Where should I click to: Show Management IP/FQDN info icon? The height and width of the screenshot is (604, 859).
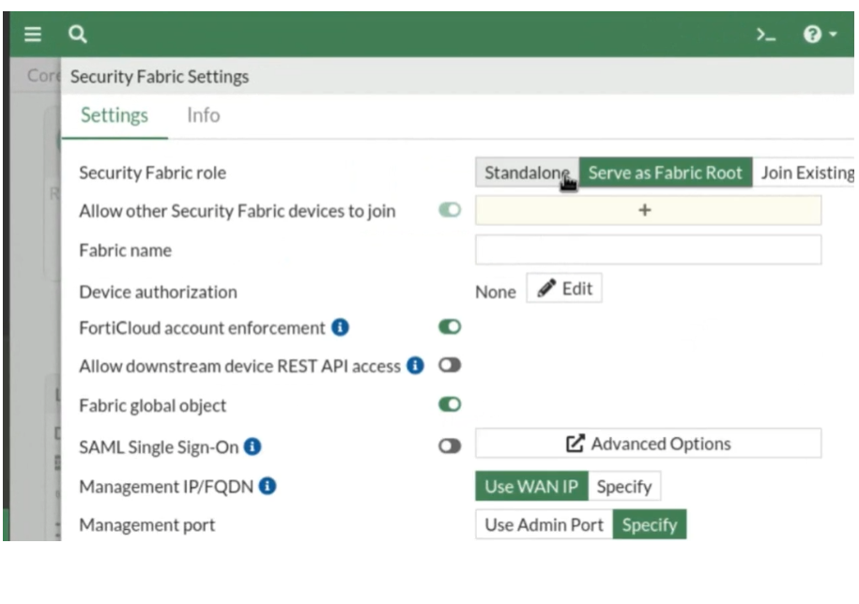pos(268,486)
